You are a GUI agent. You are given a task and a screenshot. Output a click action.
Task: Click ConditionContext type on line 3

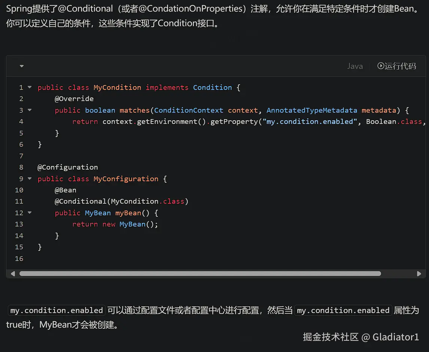(x=189, y=110)
